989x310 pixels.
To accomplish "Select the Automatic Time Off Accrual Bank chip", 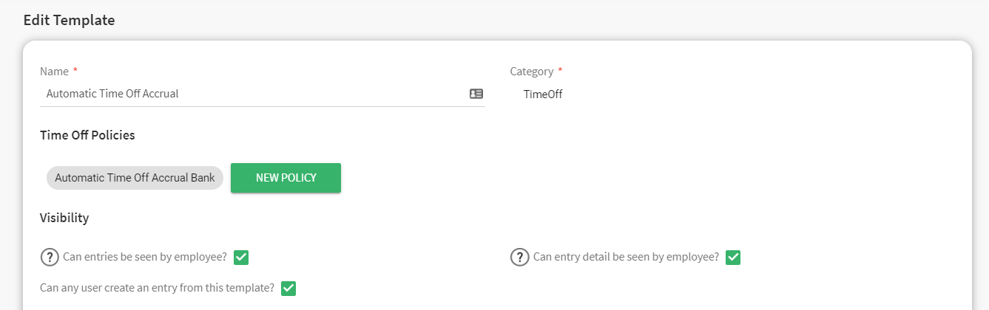I will click(135, 178).
